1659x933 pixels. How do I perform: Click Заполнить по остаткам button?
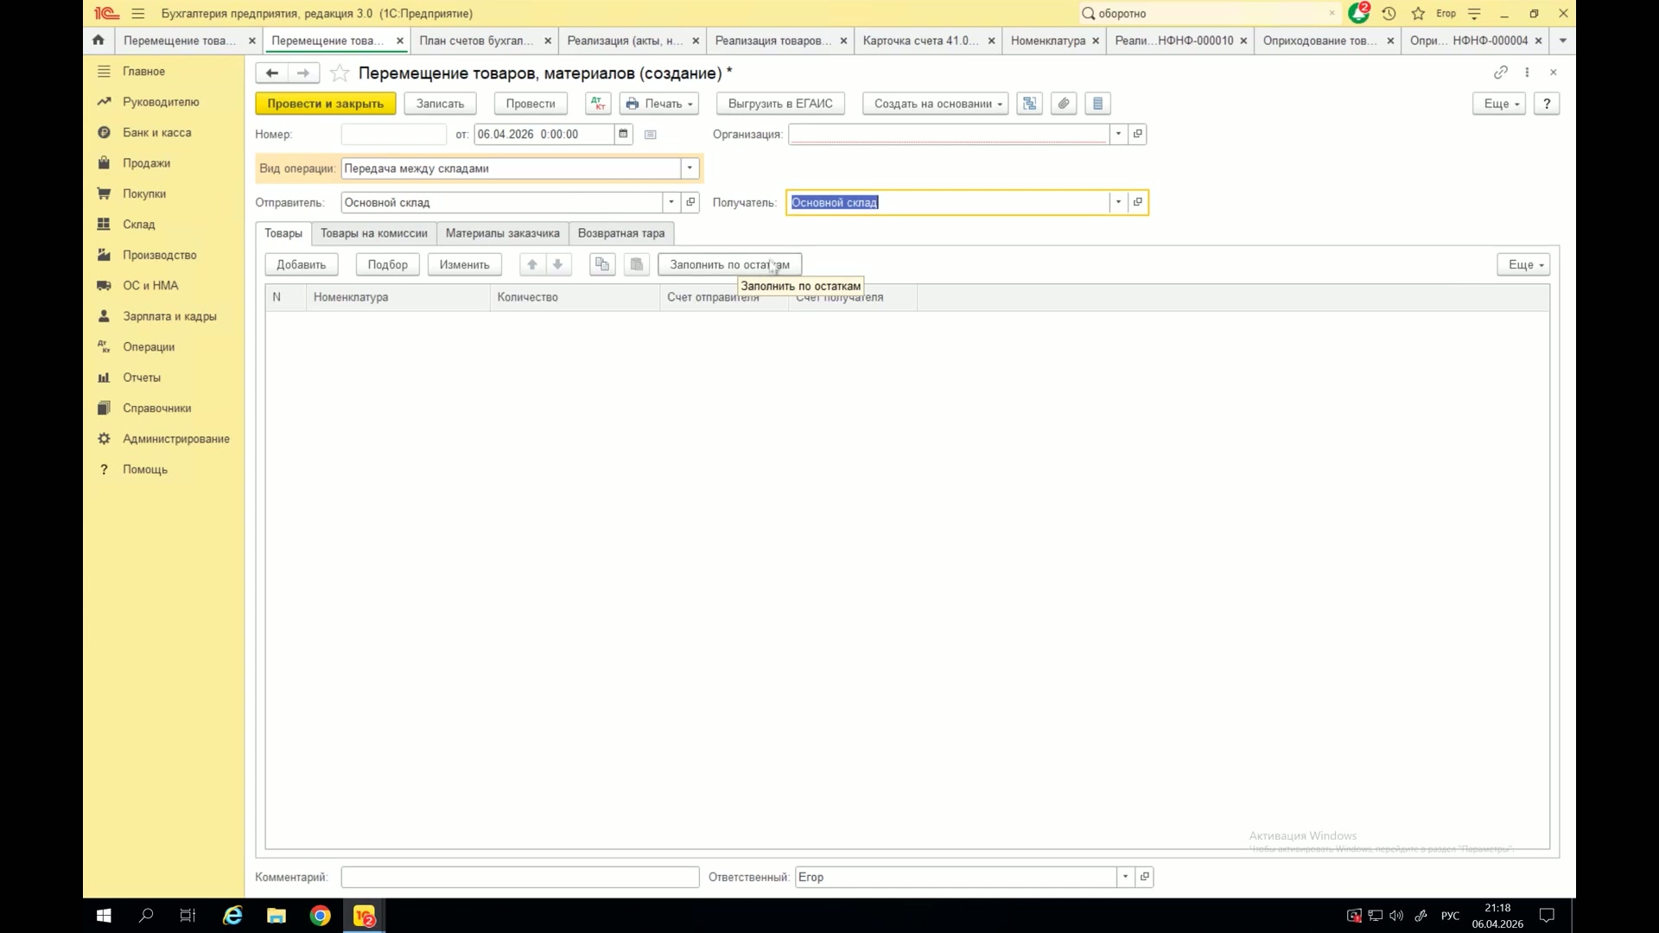point(730,264)
